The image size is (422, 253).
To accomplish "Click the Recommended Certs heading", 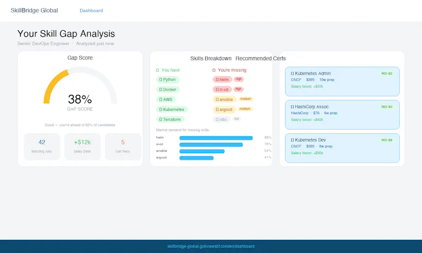I will [261, 59].
